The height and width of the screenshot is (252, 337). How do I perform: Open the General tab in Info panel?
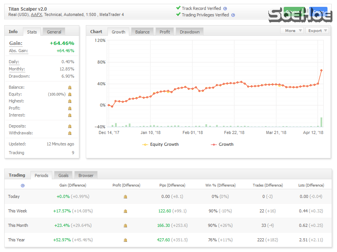(x=54, y=32)
